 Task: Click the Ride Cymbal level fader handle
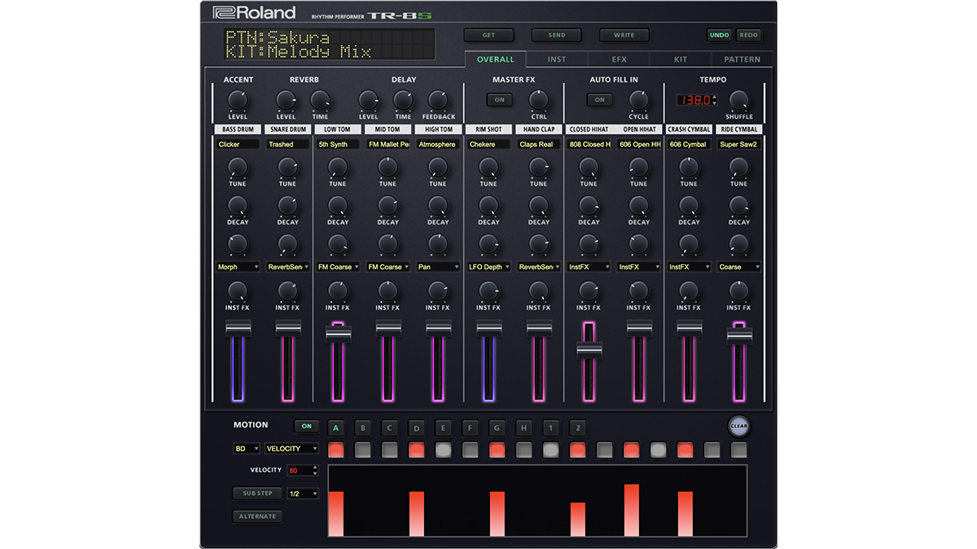pyautogui.click(x=739, y=335)
